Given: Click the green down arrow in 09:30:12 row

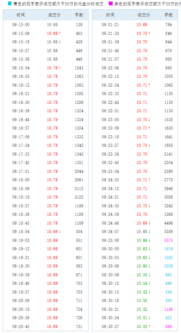Looking at the screenshot, I should 149,283.
